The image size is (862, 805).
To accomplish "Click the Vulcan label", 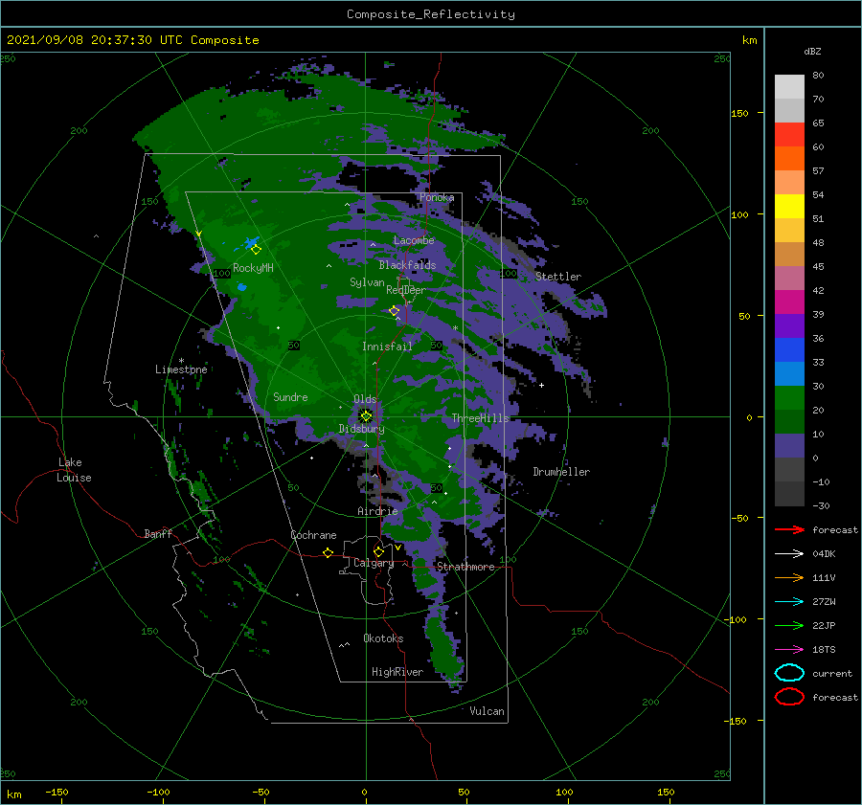I will point(488,711).
